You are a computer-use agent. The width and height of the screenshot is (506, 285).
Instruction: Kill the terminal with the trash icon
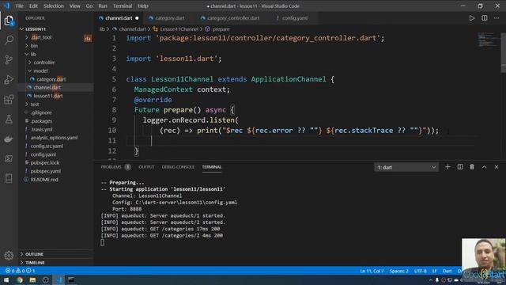click(x=472, y=167)
